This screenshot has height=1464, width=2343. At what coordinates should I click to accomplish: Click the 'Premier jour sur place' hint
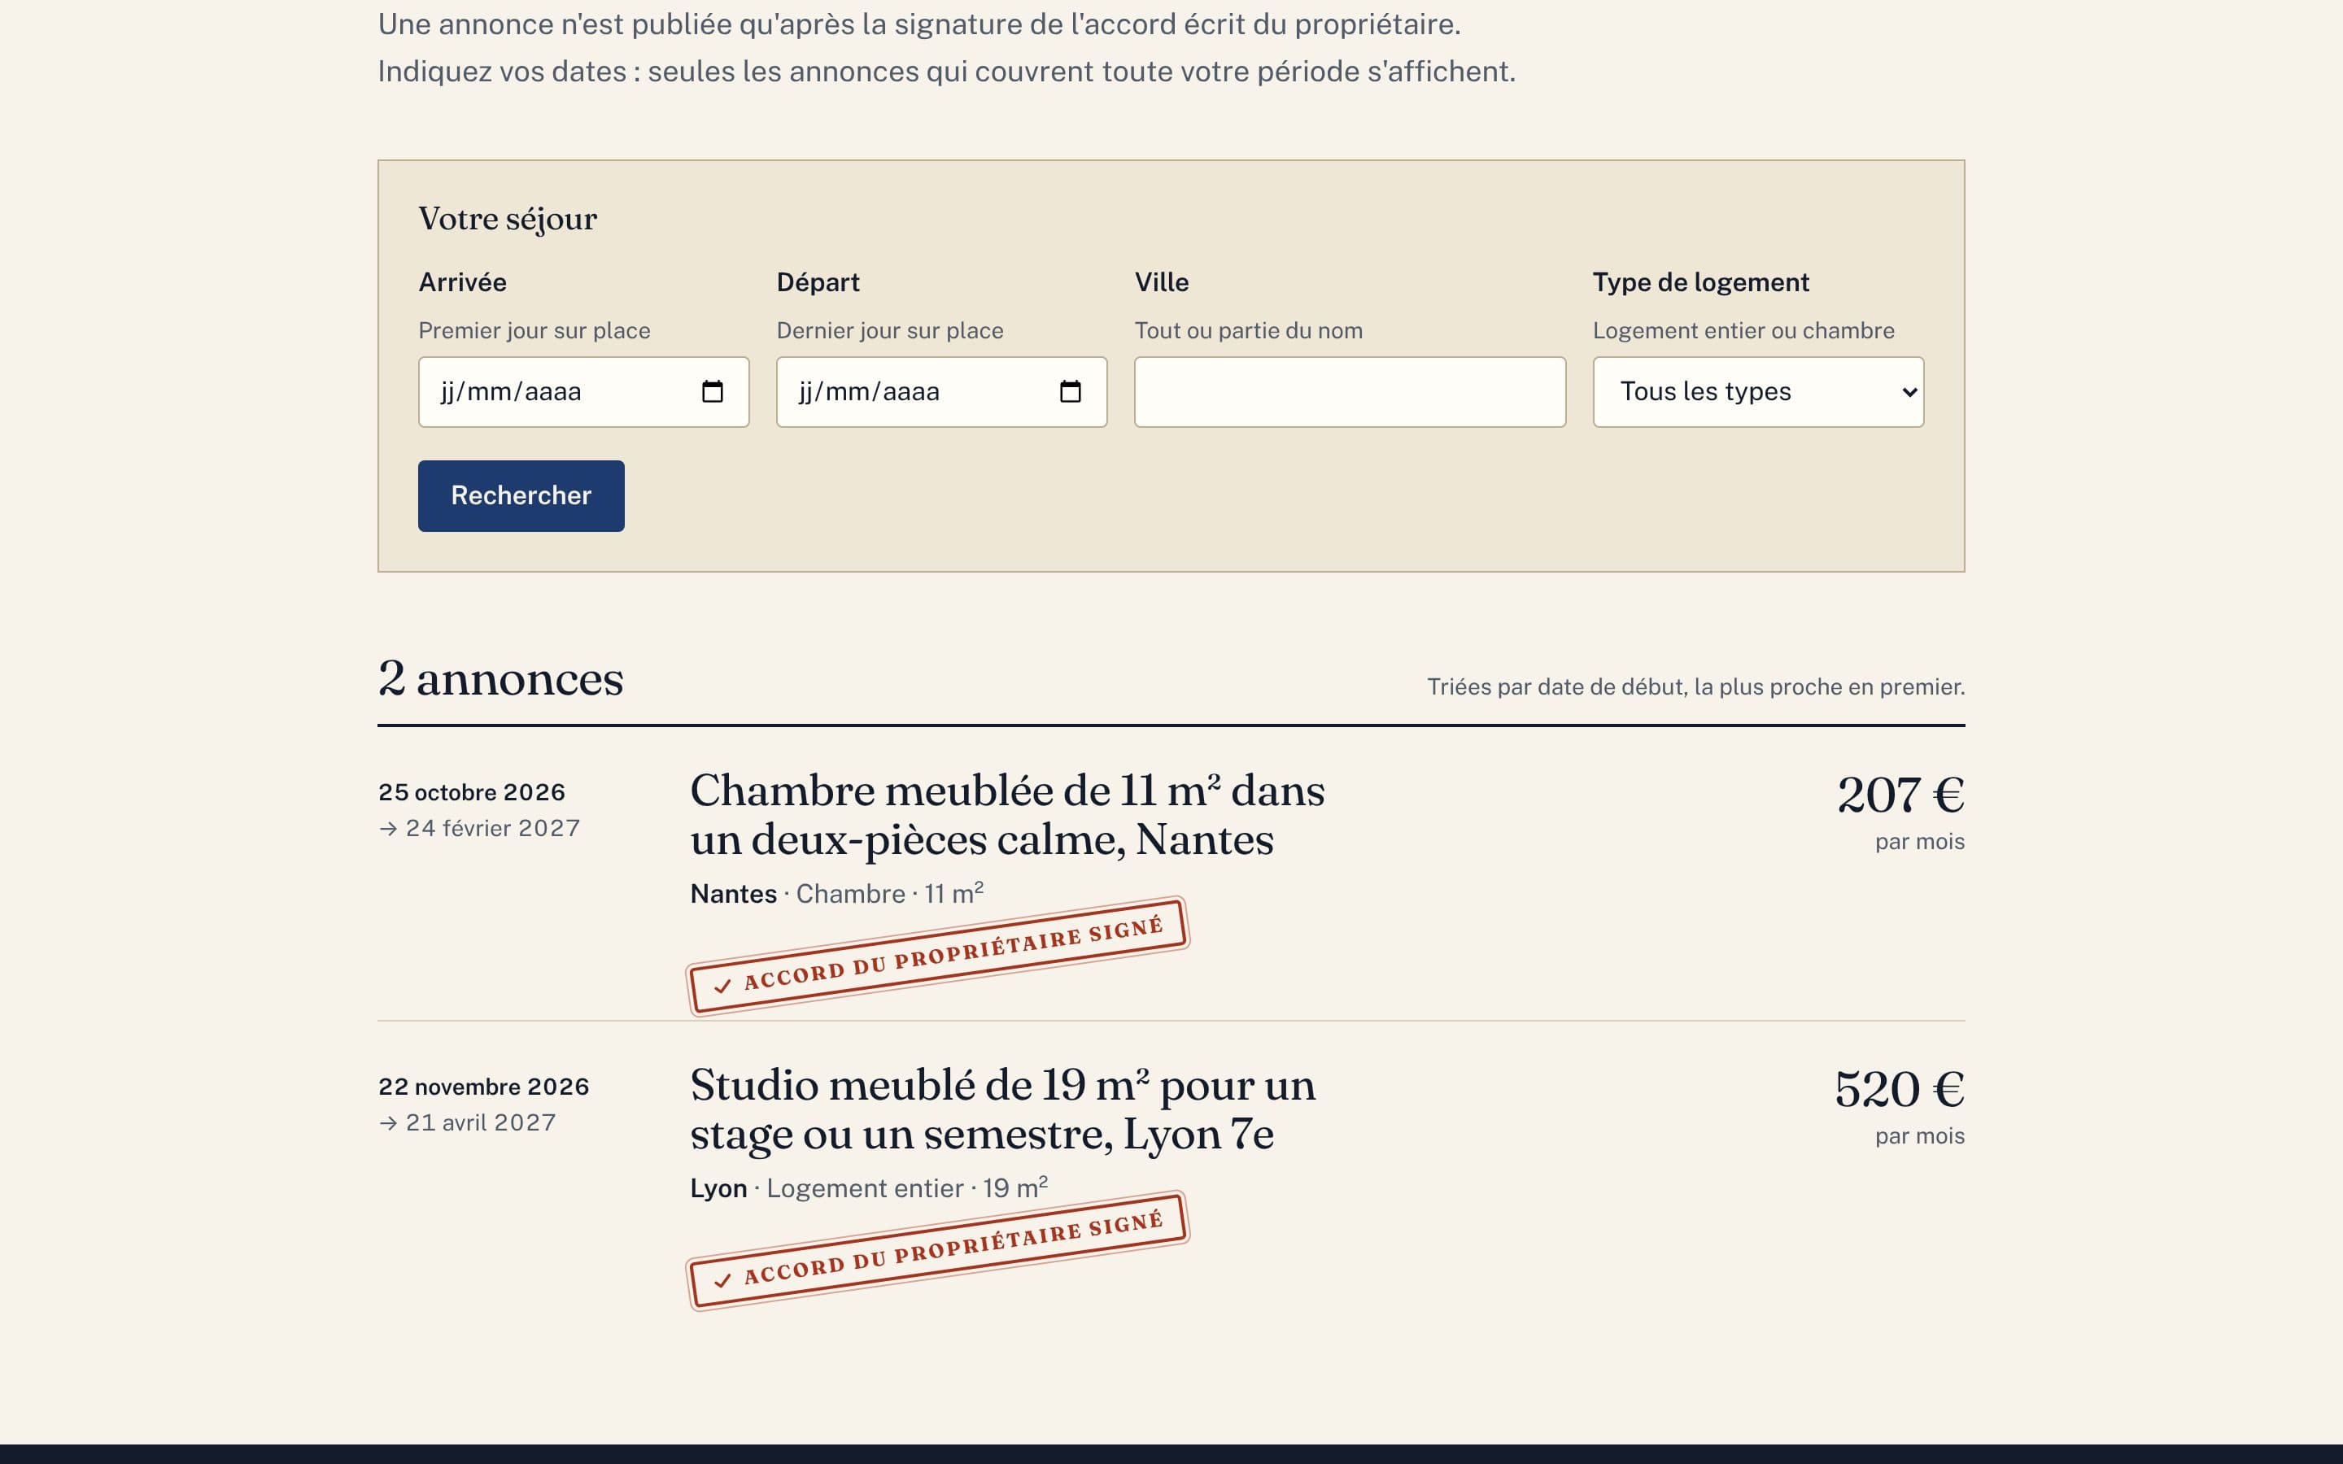pos(534,330)
